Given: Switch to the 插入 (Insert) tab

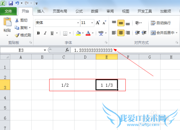Looking at the screenshot, I should point(41,11).
